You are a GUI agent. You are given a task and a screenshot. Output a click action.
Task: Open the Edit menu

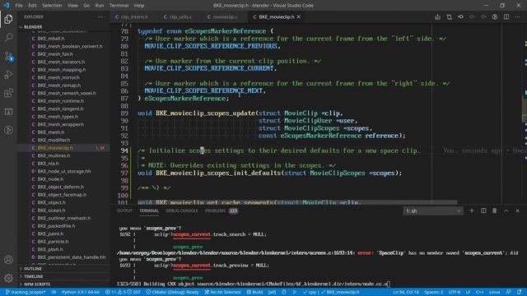pos(32,6)
